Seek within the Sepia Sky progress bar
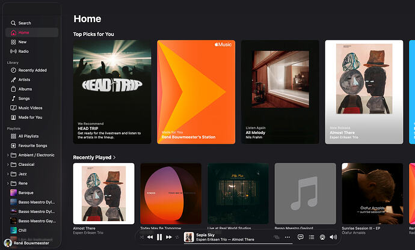 pos(238,243)
